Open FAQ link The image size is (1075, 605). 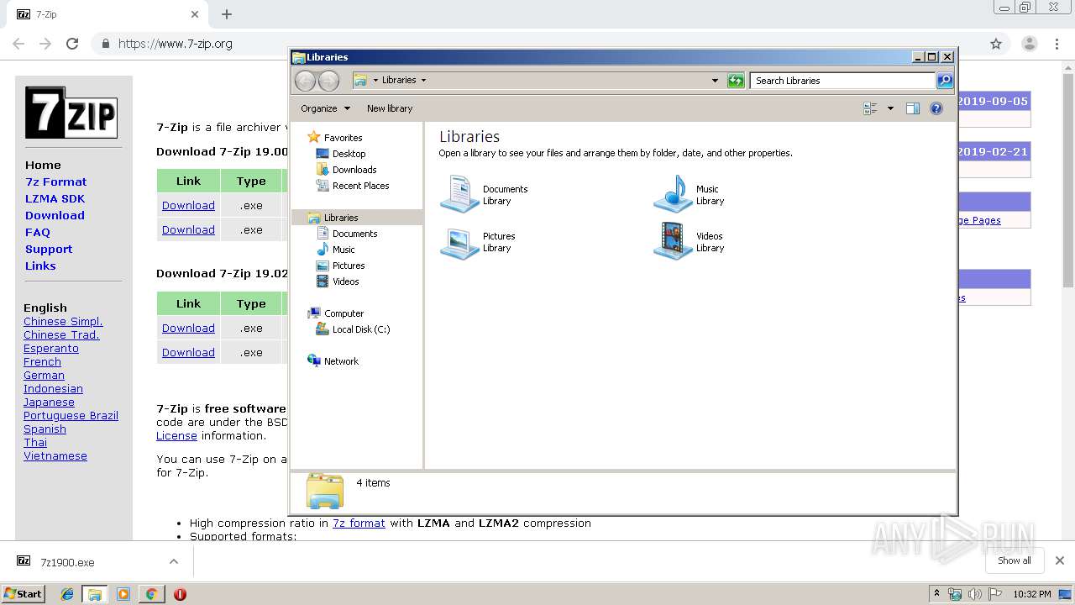(x=38, y=232)
